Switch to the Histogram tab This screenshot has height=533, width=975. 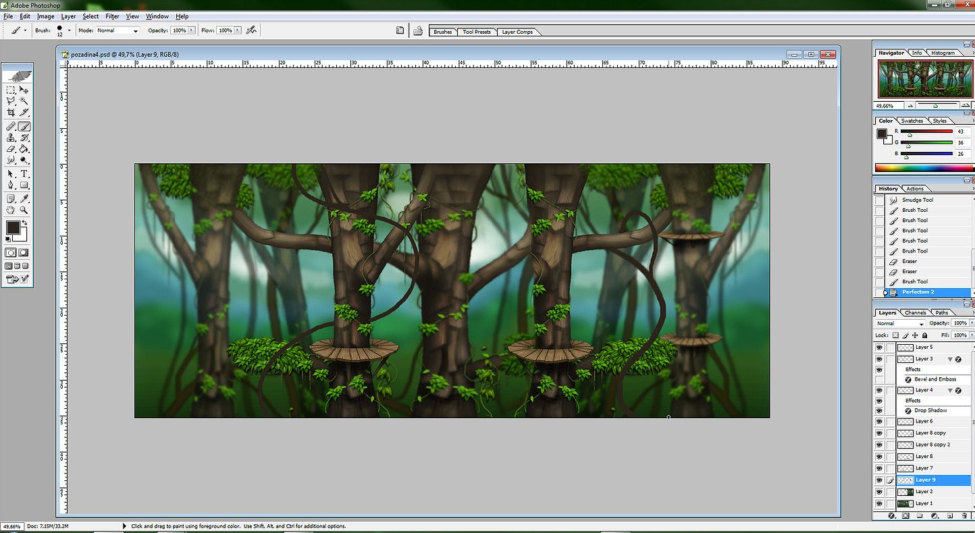(x=943, y=53)
